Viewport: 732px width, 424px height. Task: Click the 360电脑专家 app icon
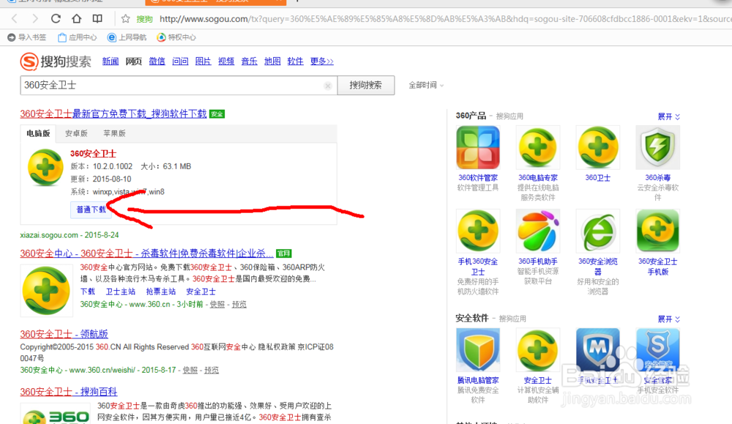click(x=538, y=148)
